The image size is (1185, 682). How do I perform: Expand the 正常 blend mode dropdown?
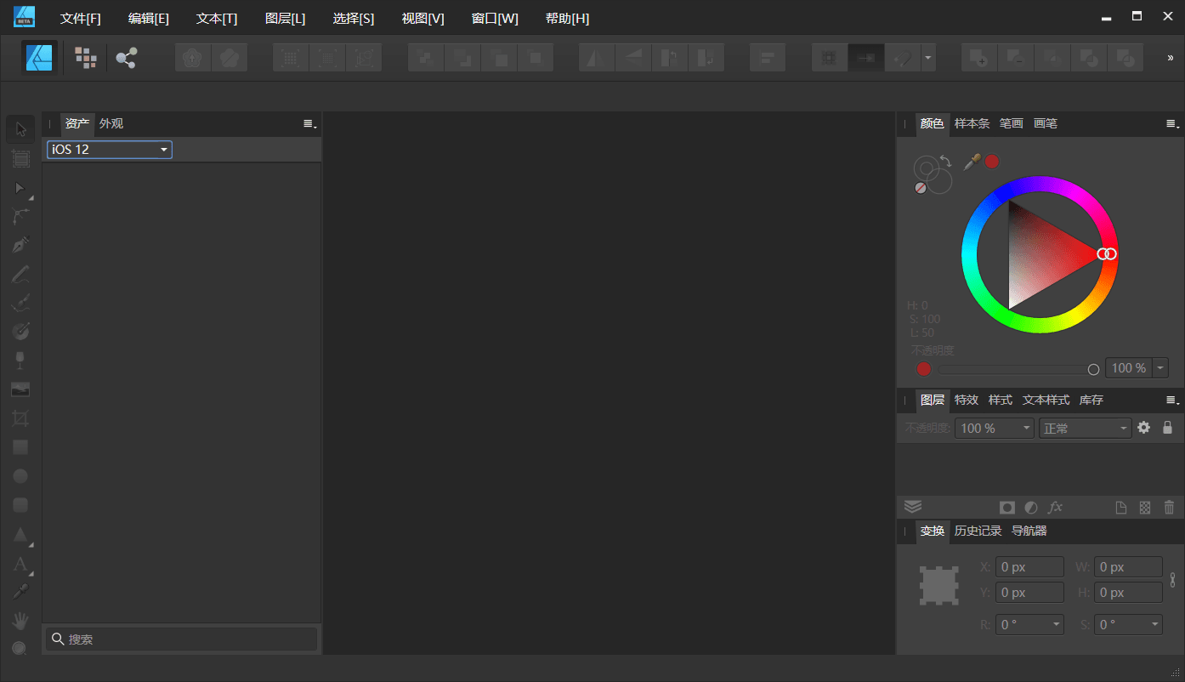point(1085,429)
